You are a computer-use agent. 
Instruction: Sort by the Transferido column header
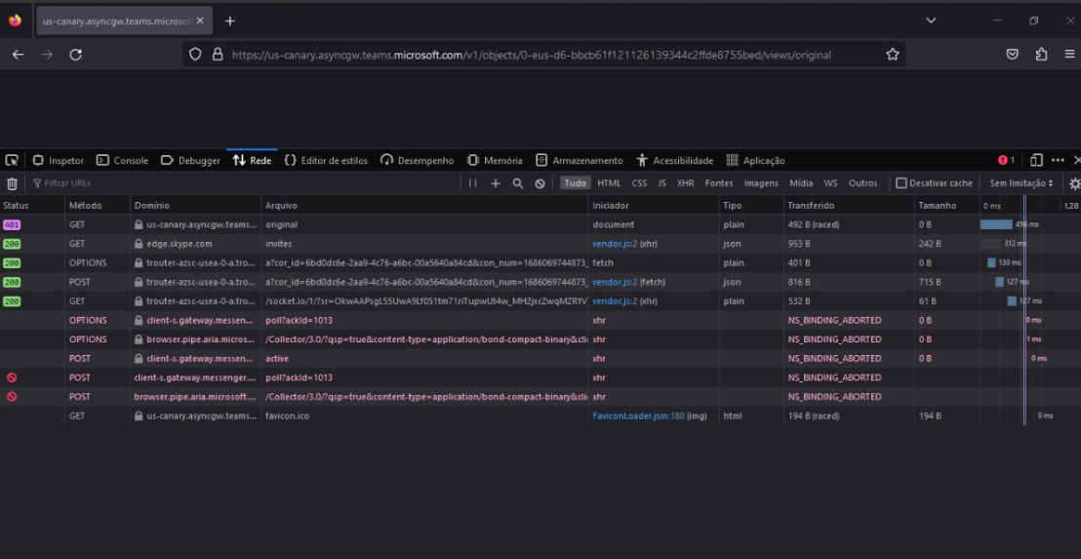[x=849, y=206]
